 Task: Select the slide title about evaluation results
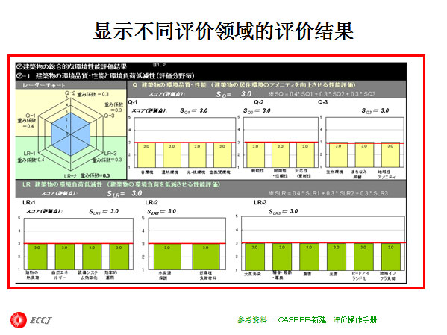(x=224, y=31)
